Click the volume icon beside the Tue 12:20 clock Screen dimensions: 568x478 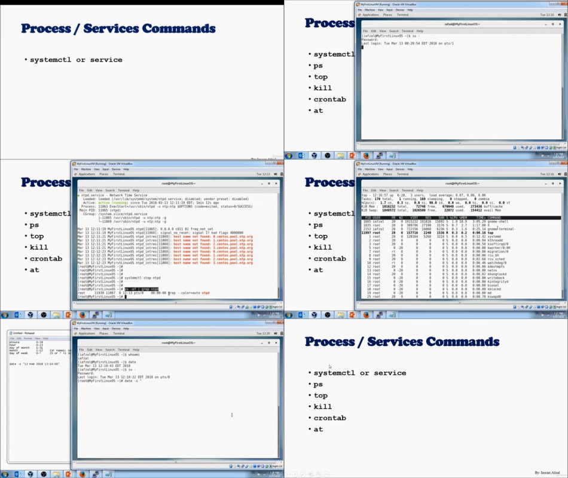click(x=276, y=333)
